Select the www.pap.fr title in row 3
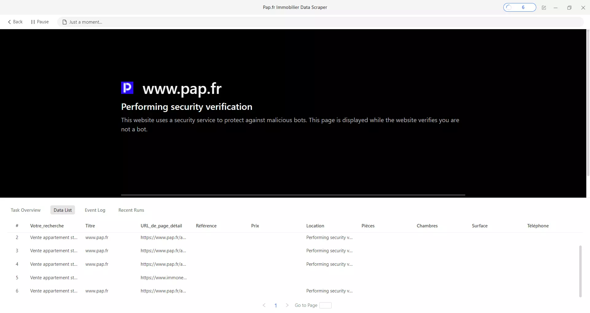590x313 pixels. coord(97,251)
